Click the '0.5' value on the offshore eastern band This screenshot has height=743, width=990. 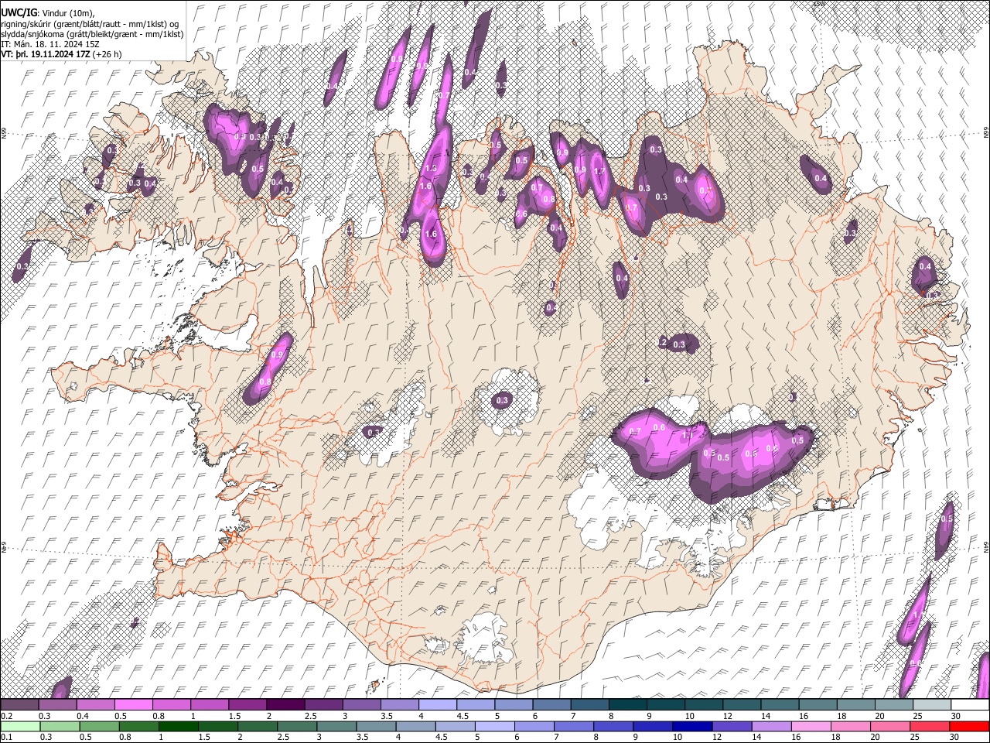[x=947, y=519]
